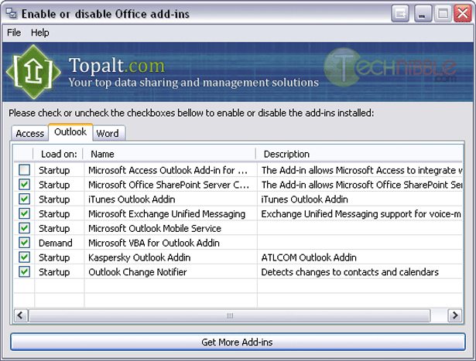This screenshot has width=476, height=361.
Task: Click the window title bar app icon
Action: [12, 13]
